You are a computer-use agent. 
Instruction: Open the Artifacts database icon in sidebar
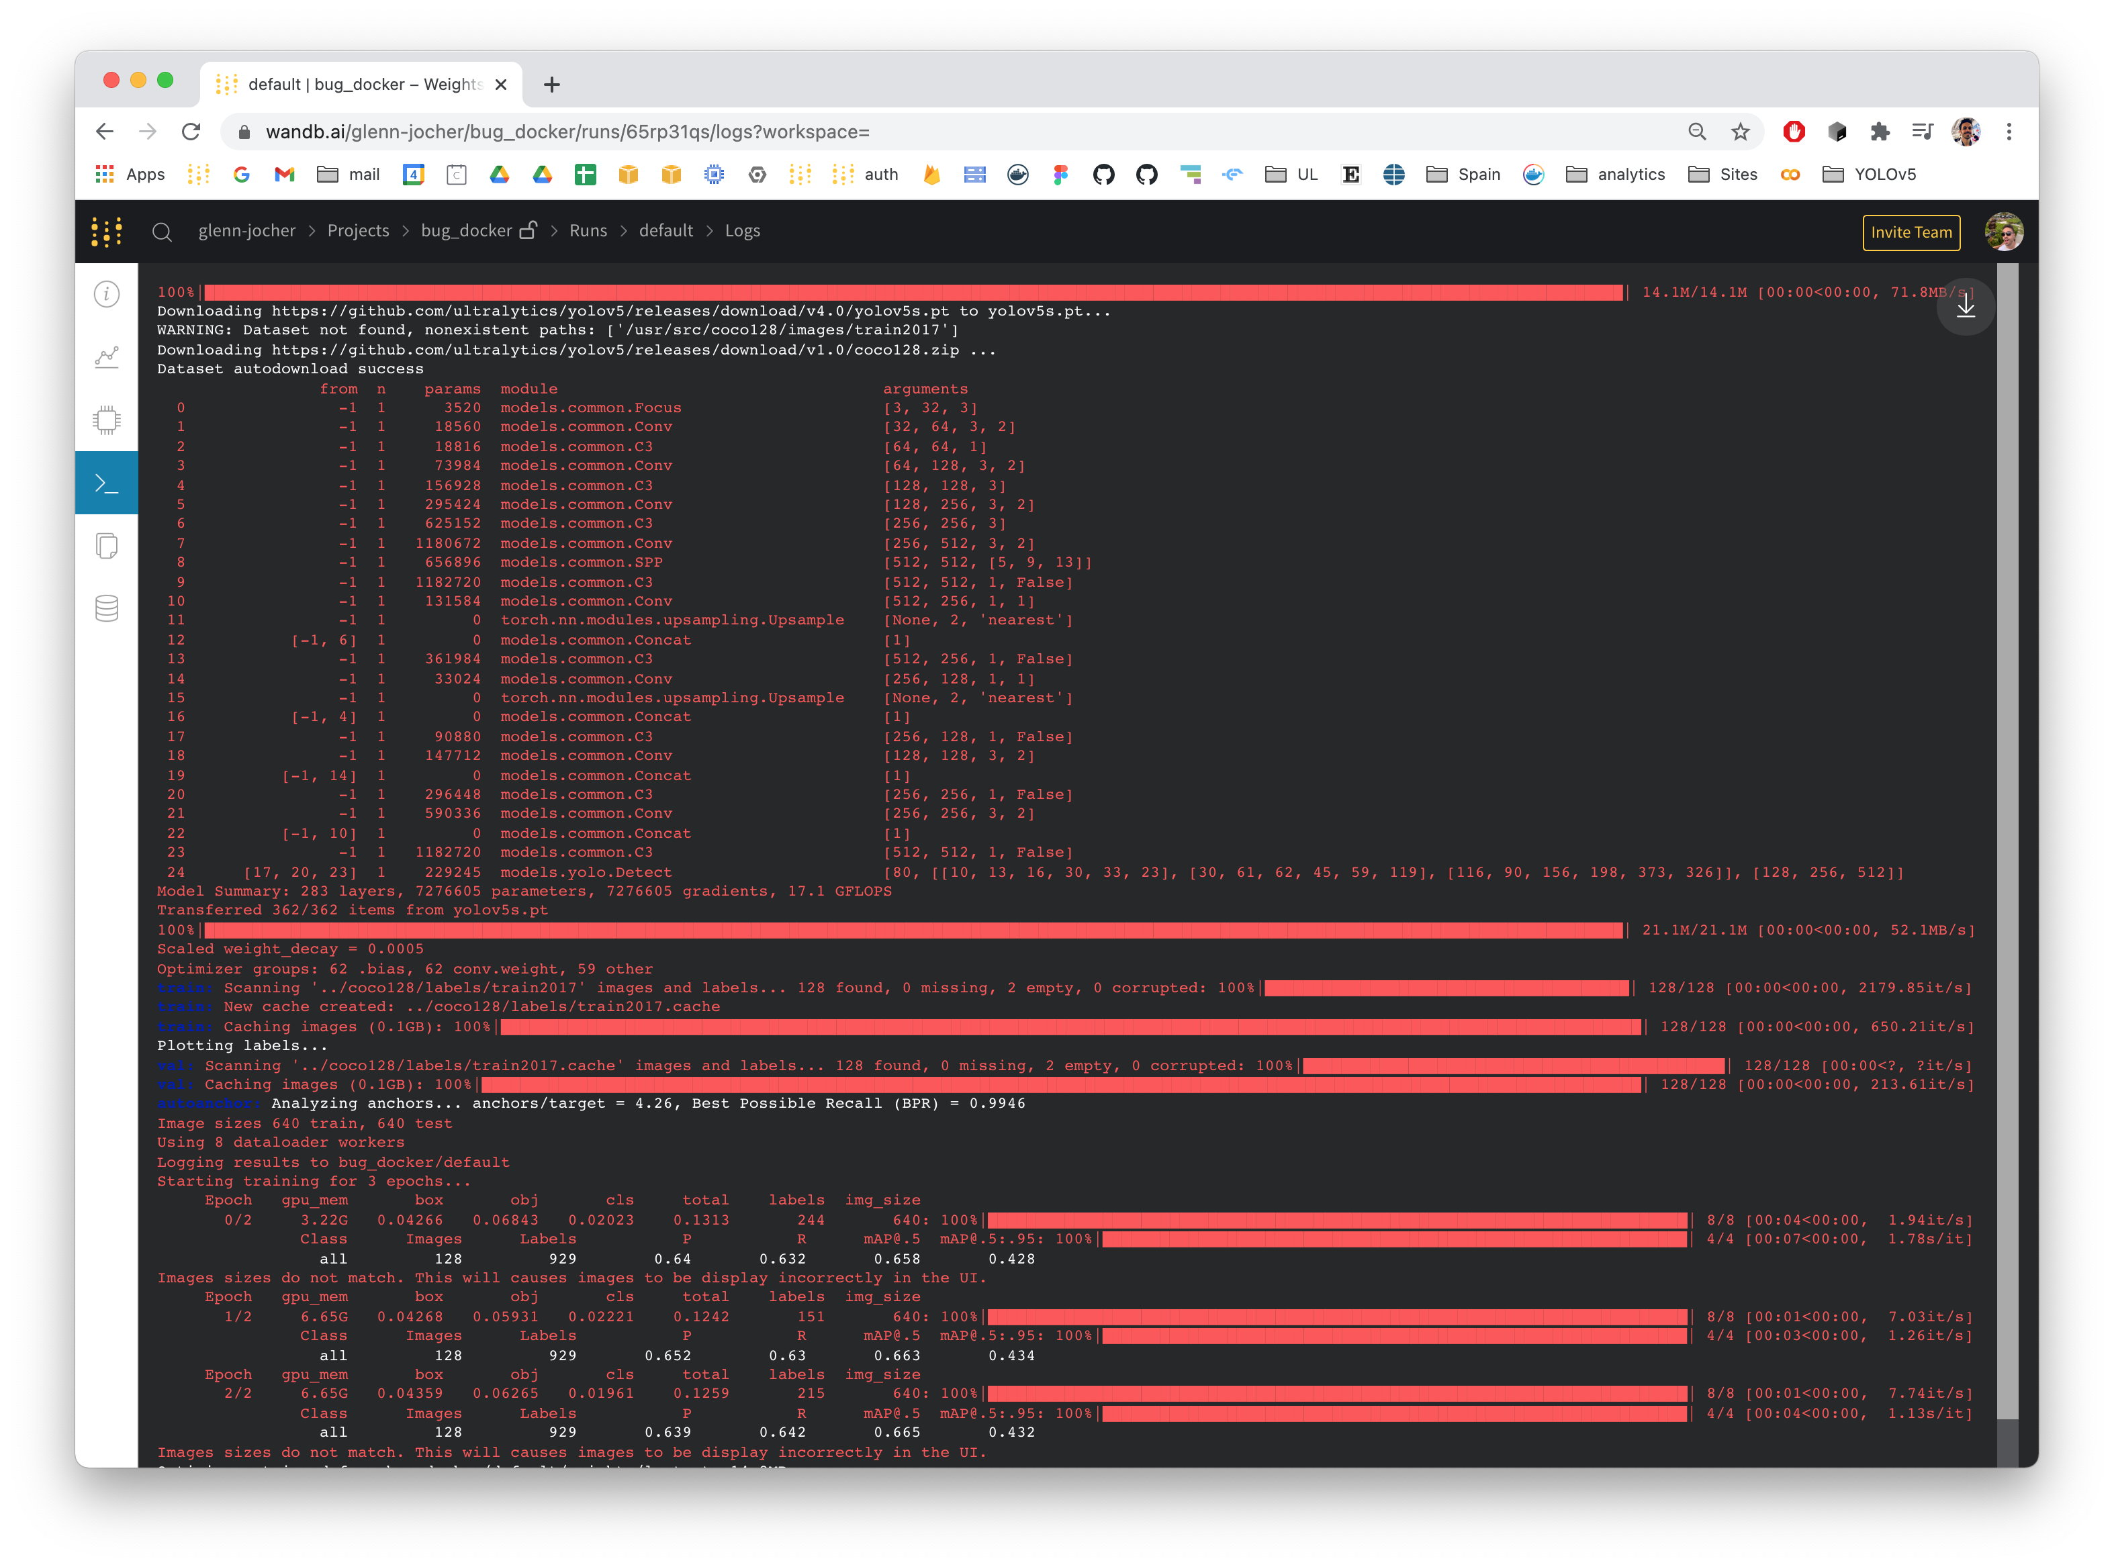click(x=106, y=608)
